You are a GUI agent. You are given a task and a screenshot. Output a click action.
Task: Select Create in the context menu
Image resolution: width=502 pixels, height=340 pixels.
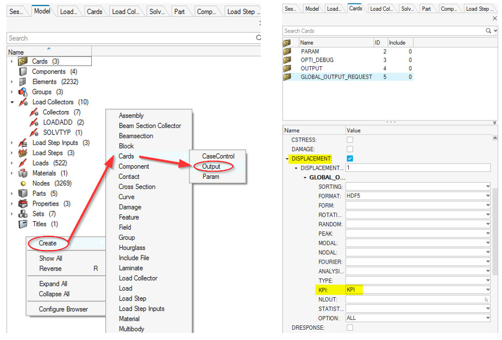pos(47,243)
